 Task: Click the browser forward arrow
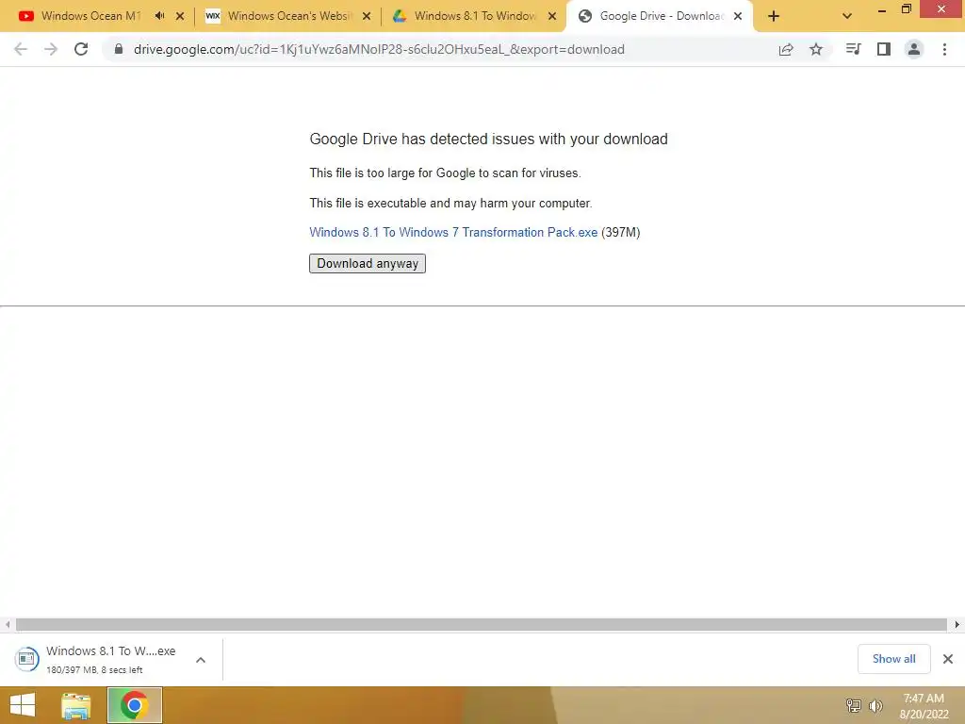(51, 49)
